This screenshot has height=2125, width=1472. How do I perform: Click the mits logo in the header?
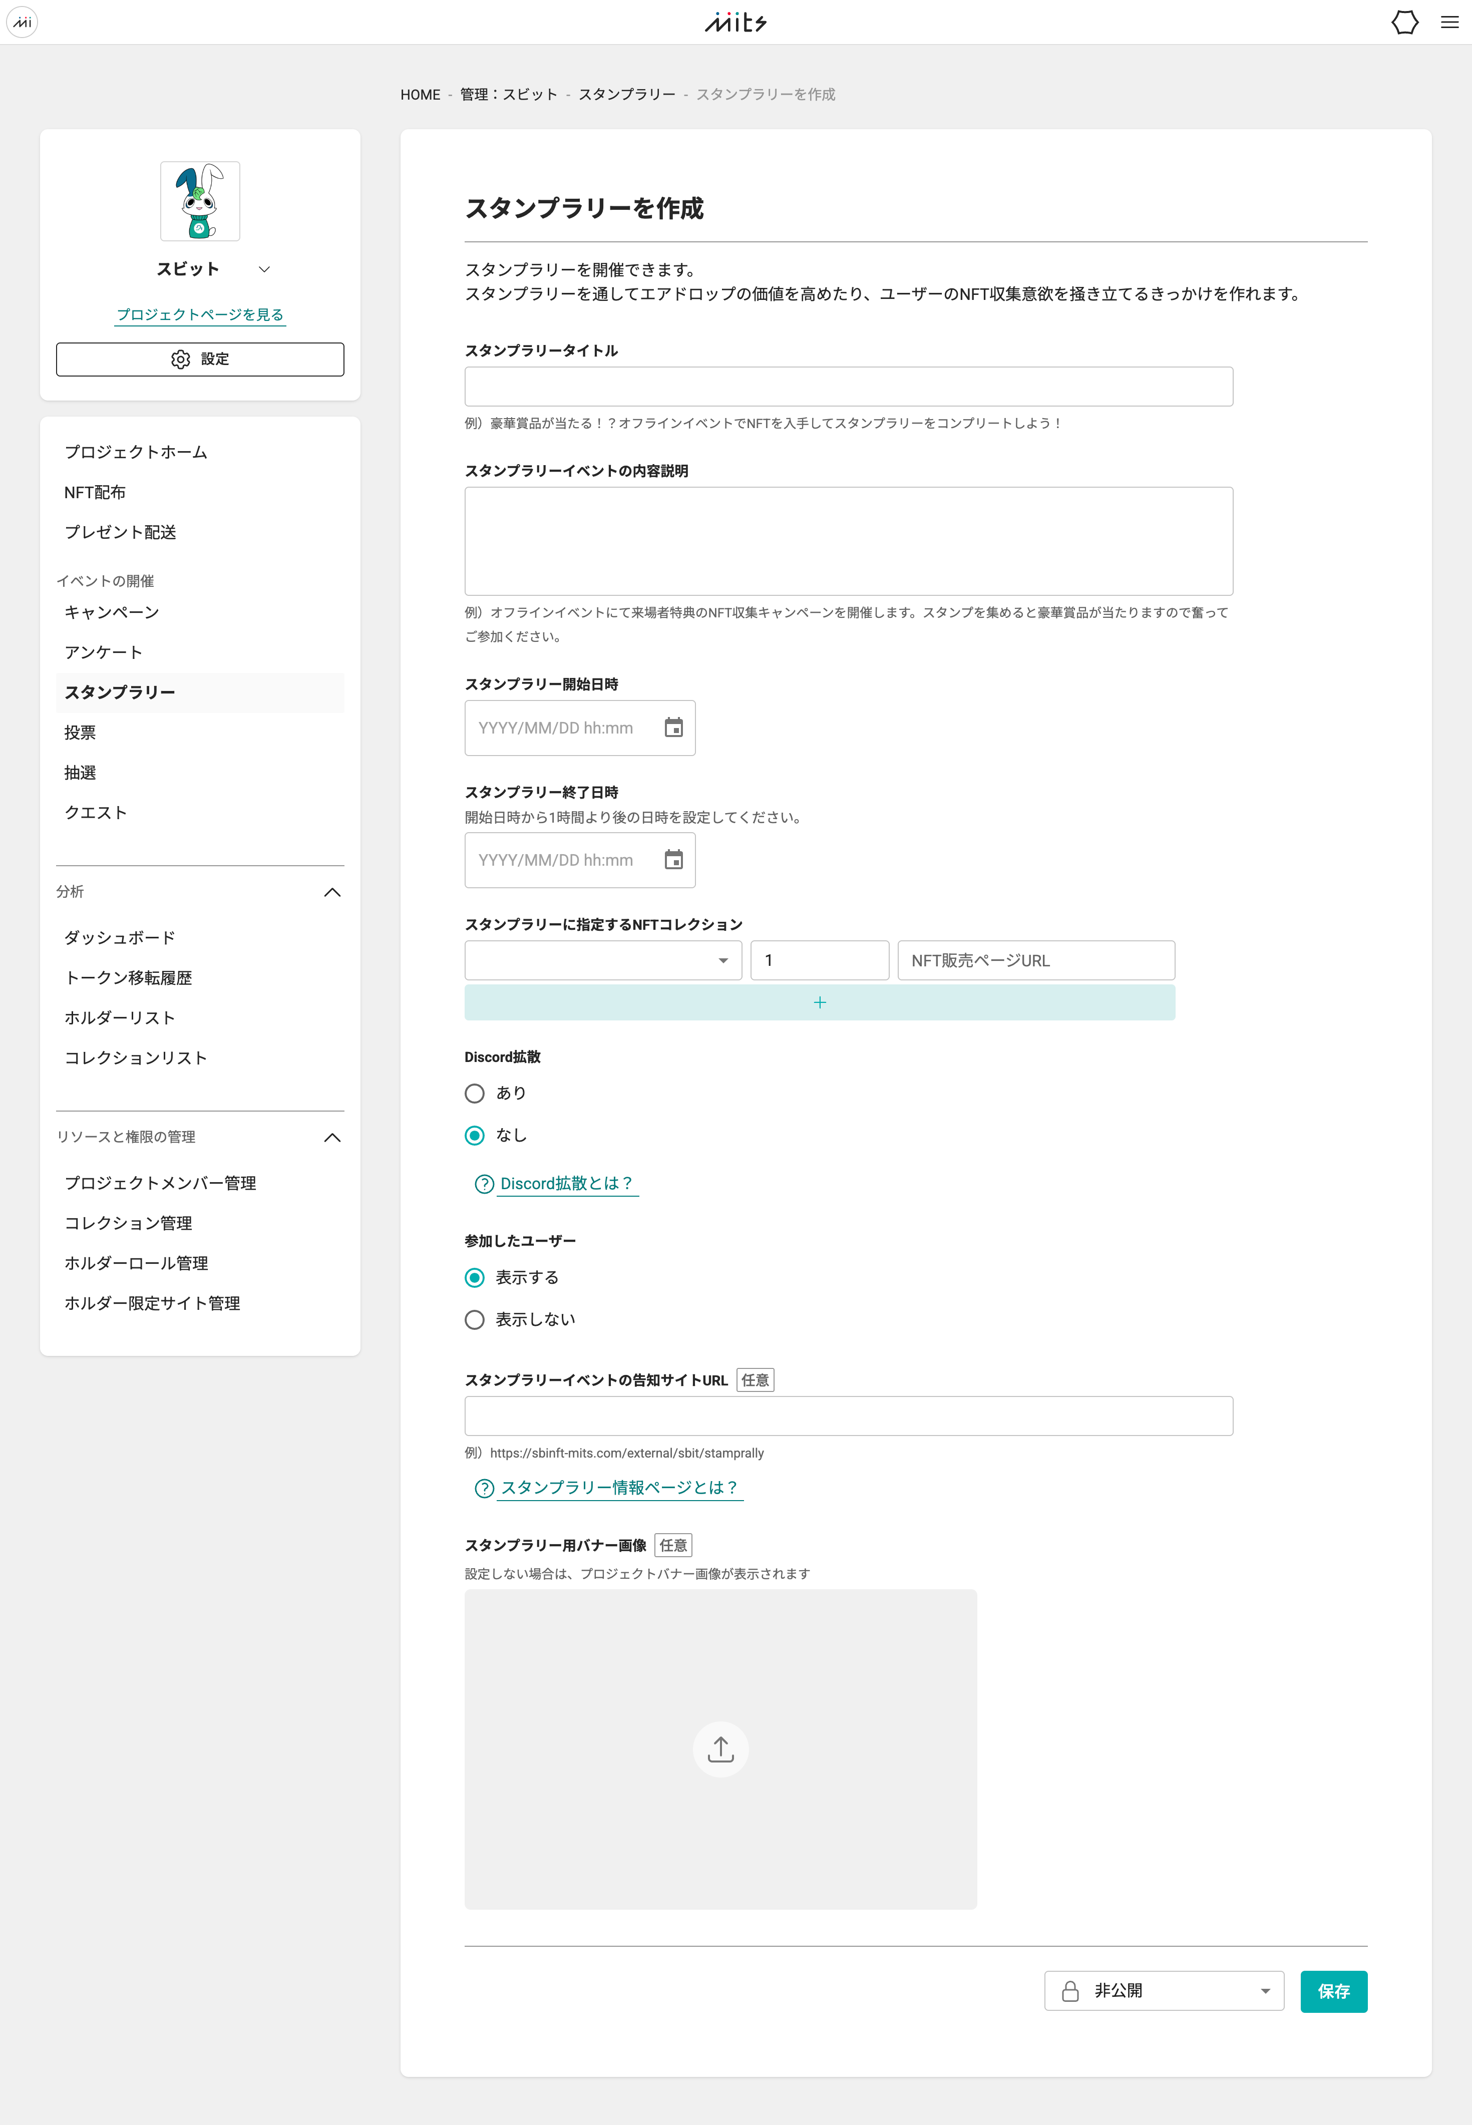735,22
